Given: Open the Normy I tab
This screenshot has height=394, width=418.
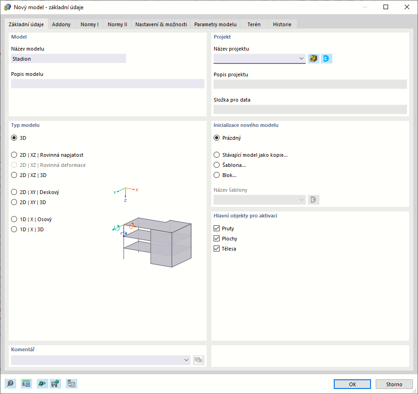Looking at the screenshot, I should 90,24.
